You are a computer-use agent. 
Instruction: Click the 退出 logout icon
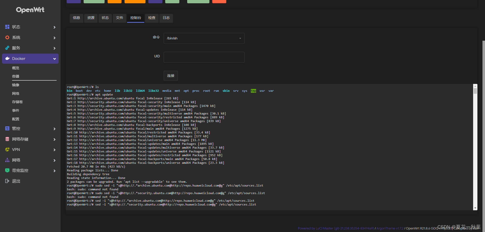(x=7, y=181)
